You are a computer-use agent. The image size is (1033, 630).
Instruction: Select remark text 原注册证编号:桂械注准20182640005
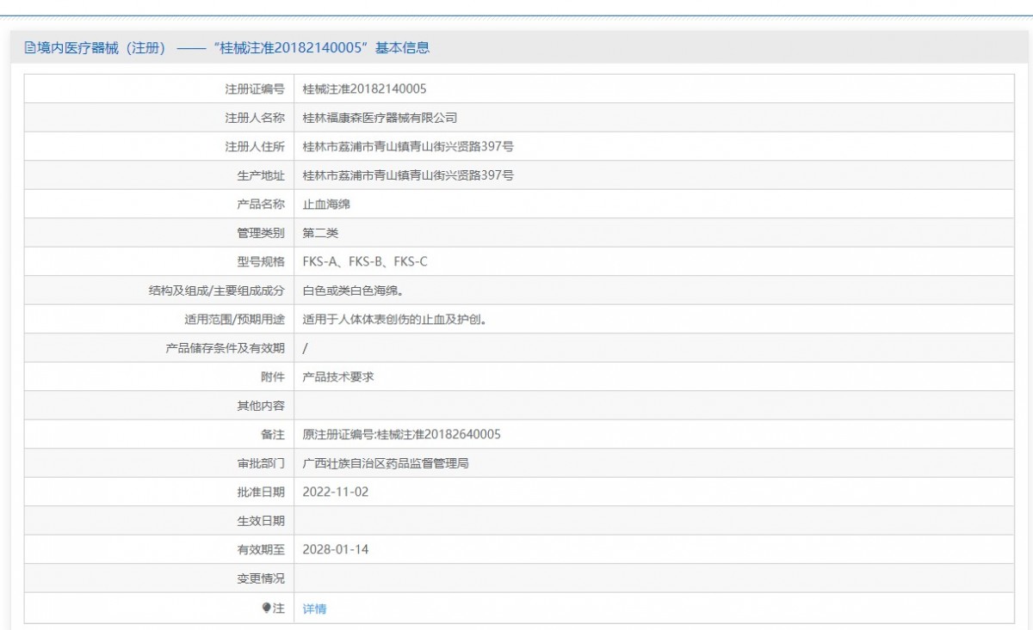(x=402, y=435)
